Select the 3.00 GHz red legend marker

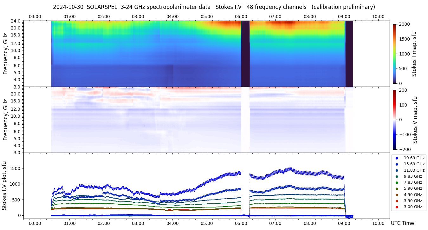pyautogui.click(x=397, y=207)
